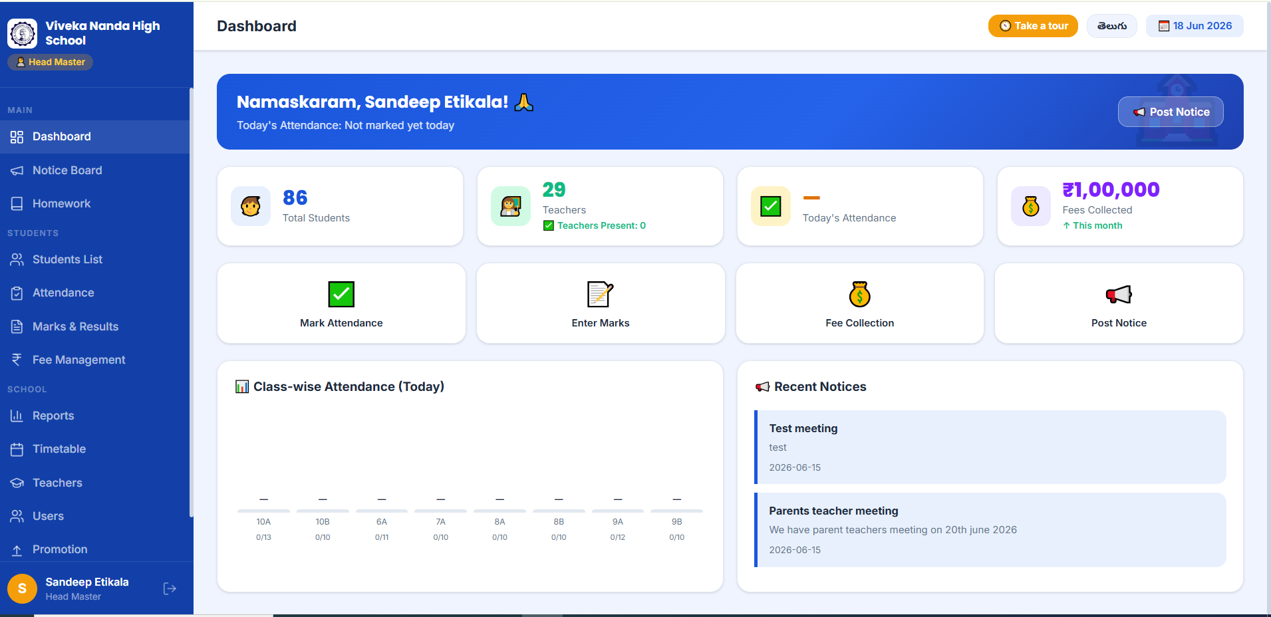1271x617 pixels.
Task: Click the Users people icon
Action: 17,517
